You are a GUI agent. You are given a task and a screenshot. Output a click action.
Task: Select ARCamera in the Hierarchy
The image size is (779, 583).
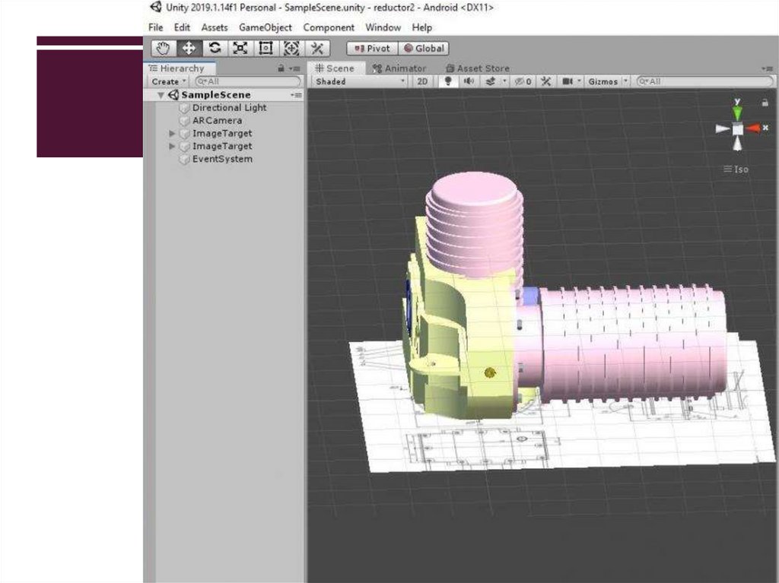(217, 120)
